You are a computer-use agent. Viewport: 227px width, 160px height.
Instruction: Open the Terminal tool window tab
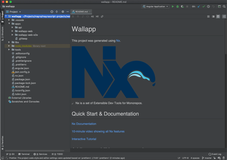(x=24, y=154)
